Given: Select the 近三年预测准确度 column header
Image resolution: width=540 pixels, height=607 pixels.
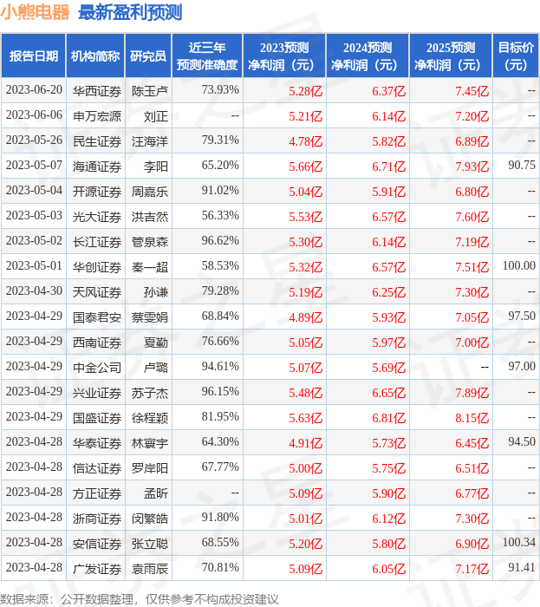Looking at the screenshot, I should pyautogui.click(x=207, y=55).
